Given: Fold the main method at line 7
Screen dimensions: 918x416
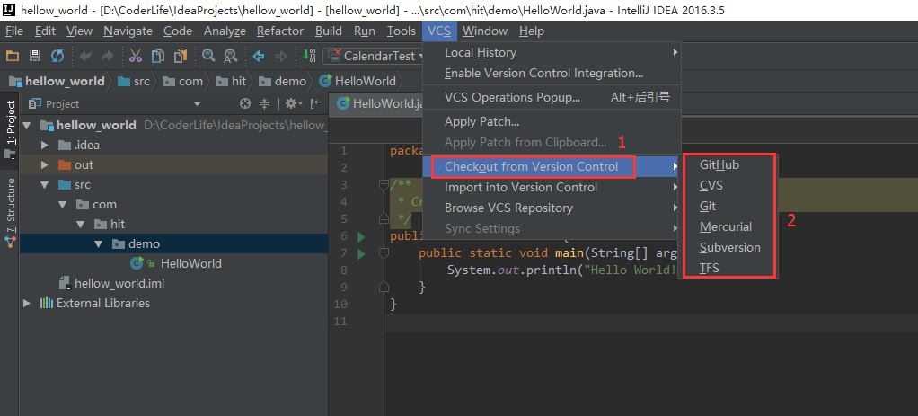Looking at the screenshot, I should coord(384,253).
